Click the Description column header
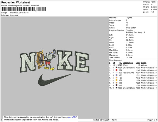The height and width of the screenshot is (122, 158). tap(128, 63)
